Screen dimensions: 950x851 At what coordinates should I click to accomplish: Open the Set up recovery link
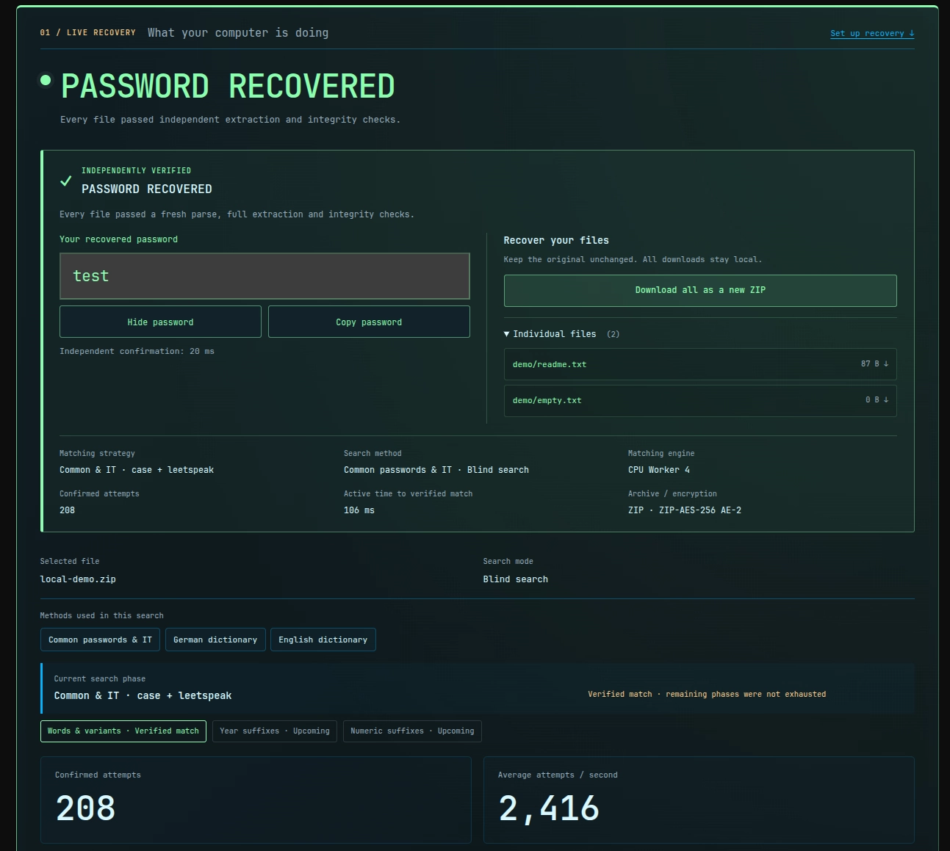(872, 33)
